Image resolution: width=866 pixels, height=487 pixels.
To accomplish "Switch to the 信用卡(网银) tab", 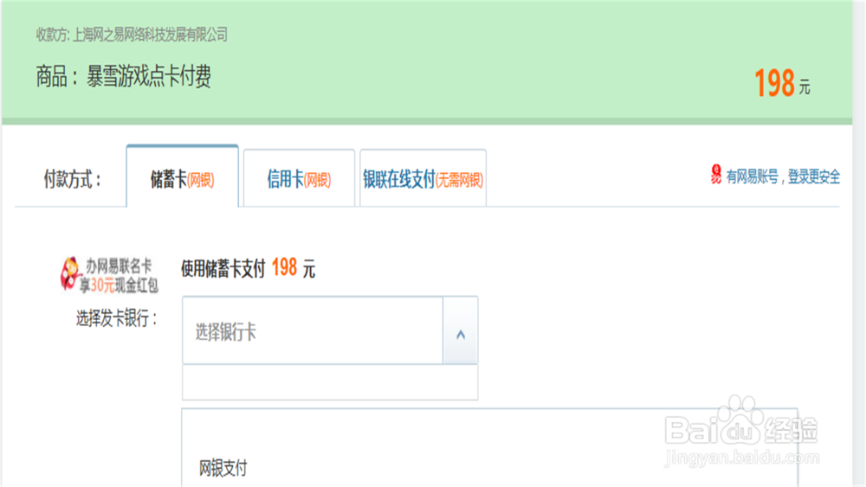I will [299, 179].
